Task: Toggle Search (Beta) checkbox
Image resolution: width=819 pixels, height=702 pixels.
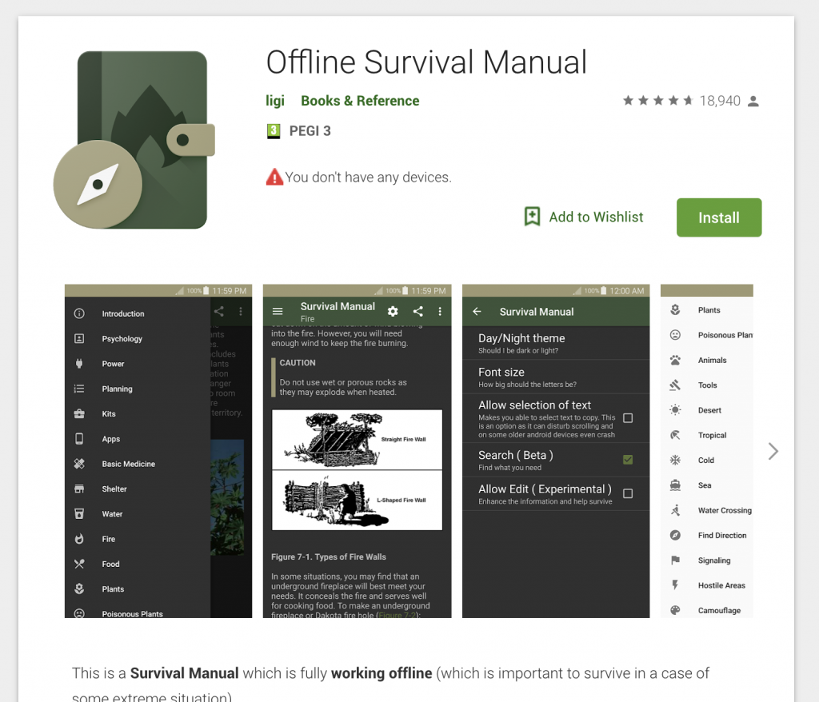Action: 628,460
